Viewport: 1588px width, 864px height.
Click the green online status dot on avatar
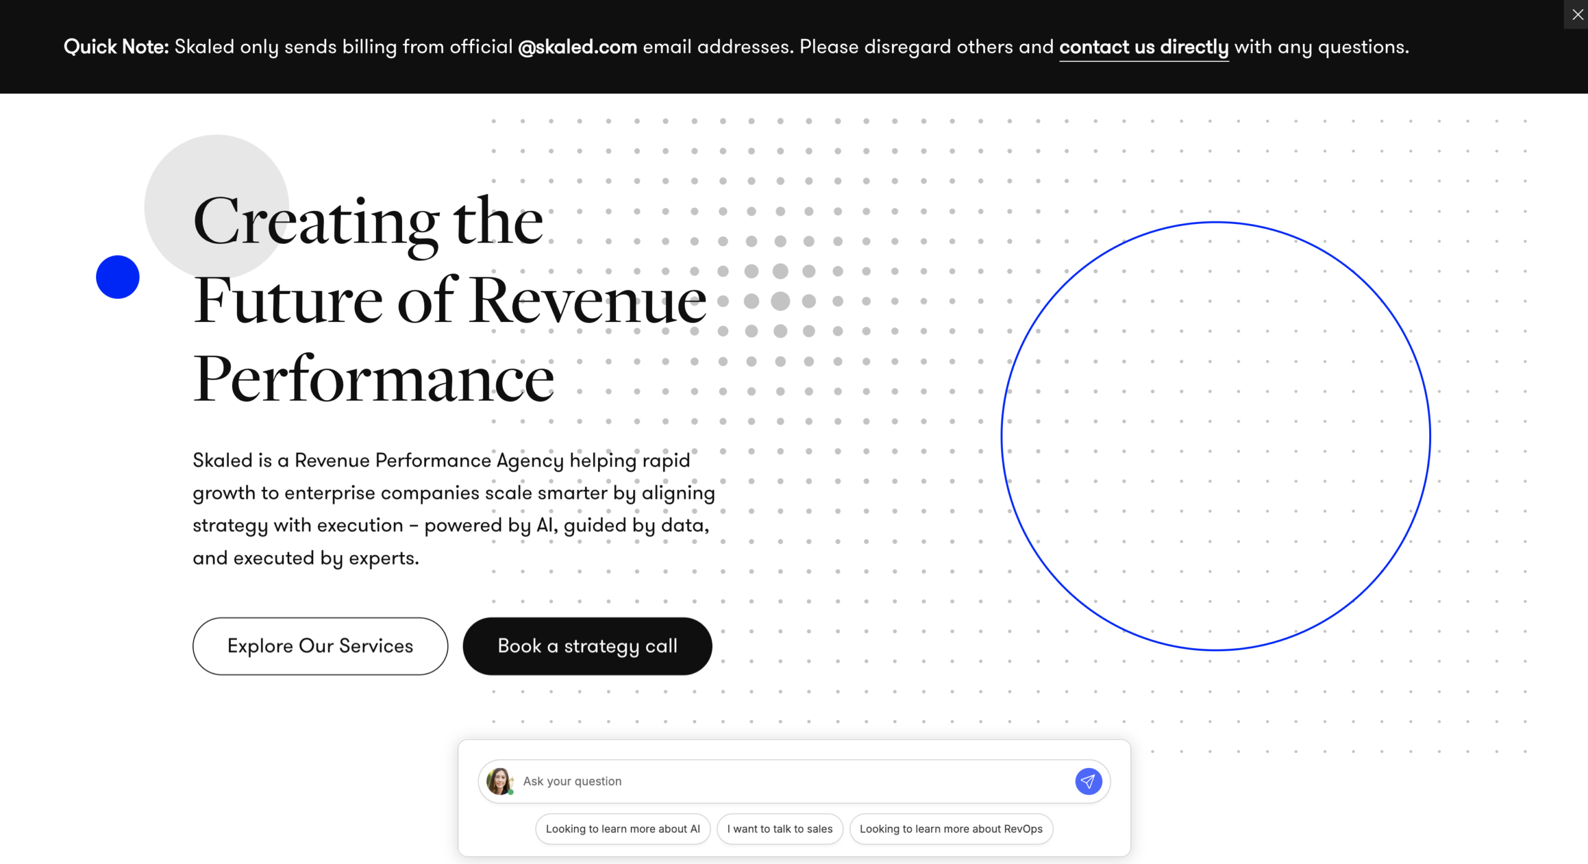511,792
